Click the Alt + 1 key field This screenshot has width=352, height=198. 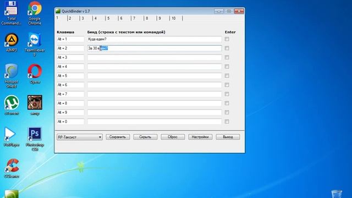(70, 39)
